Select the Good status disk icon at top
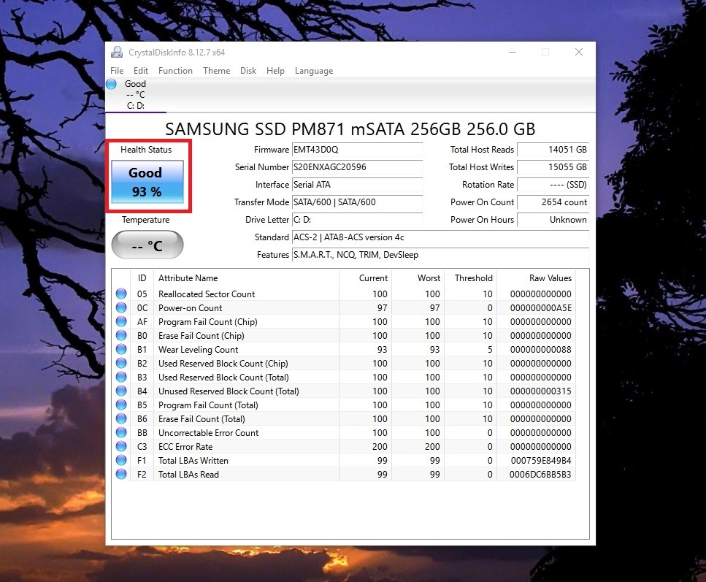 click(x=111, y=84)
